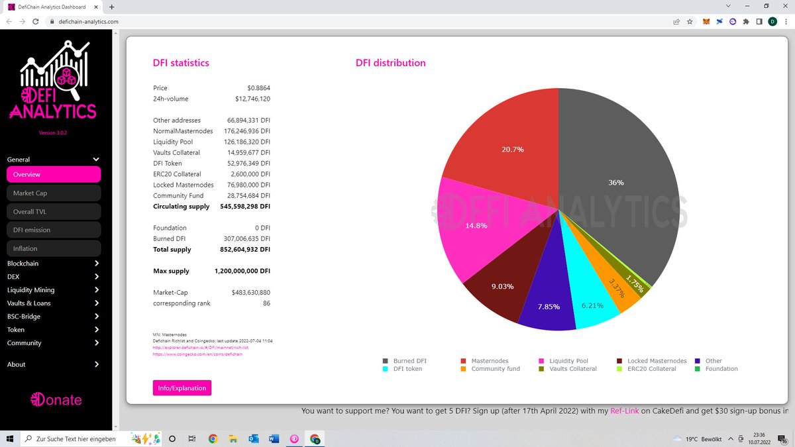Screen dimensions: 795x447
Task: Expand the BSC-Bridge section
Action: (x=53, y=317)
